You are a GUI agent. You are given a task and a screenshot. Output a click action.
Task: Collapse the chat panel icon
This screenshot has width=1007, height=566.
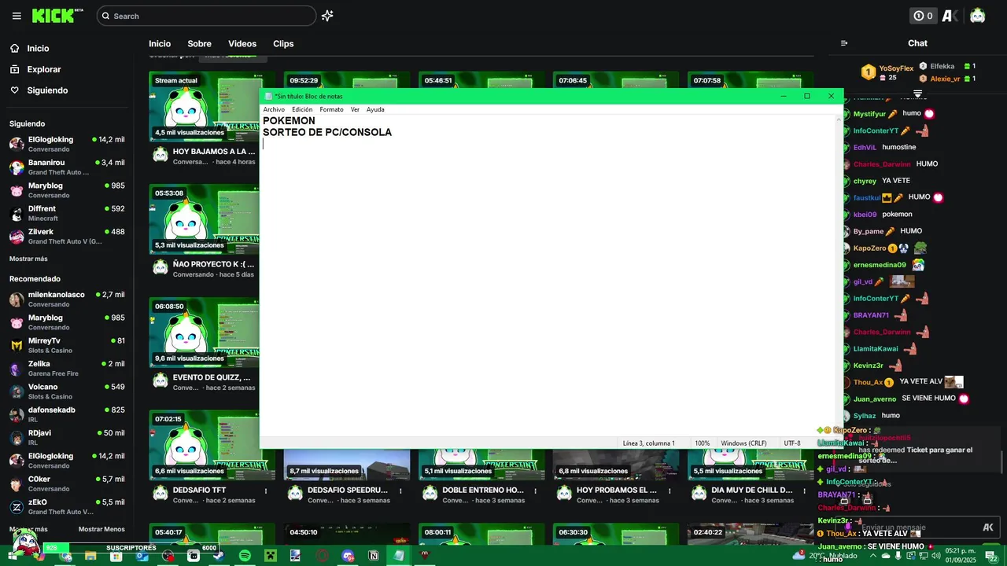click(x=844, y=43)
